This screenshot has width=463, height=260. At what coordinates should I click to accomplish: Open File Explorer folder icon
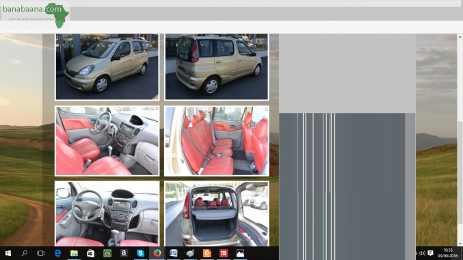click(x=74, y=253)
